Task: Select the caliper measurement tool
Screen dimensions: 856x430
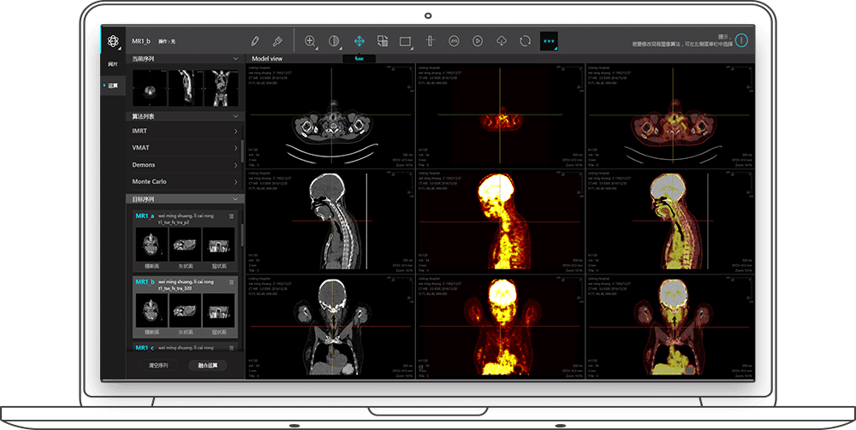Action: [x=431, y=41]
